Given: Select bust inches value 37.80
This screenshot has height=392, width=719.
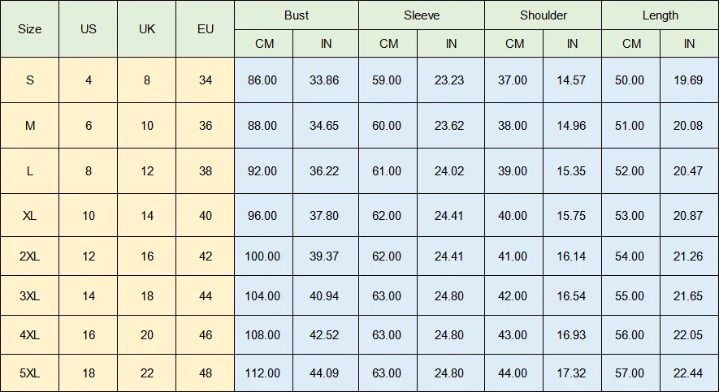Looking at the screenshot, I should (x=326, y=215).
